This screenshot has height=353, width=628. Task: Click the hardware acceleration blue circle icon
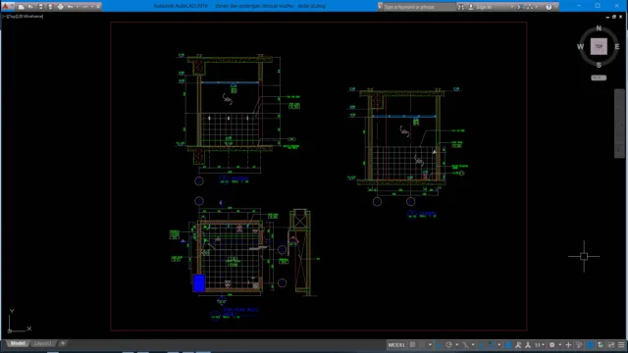click(x=591, y=345)
